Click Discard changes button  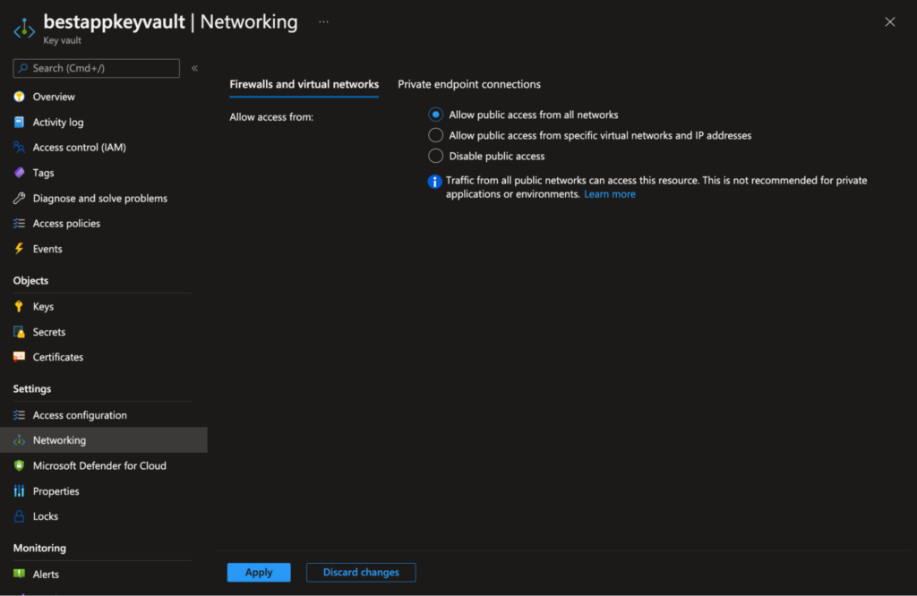(361, 572)
